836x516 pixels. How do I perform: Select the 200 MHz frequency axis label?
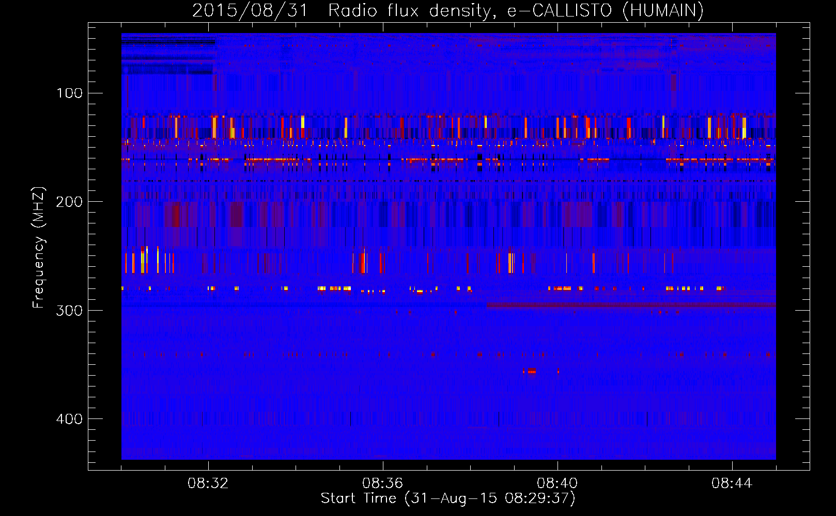(69, 202)
